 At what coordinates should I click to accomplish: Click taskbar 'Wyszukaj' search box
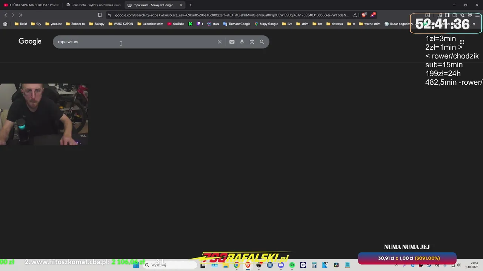[169, 265]
